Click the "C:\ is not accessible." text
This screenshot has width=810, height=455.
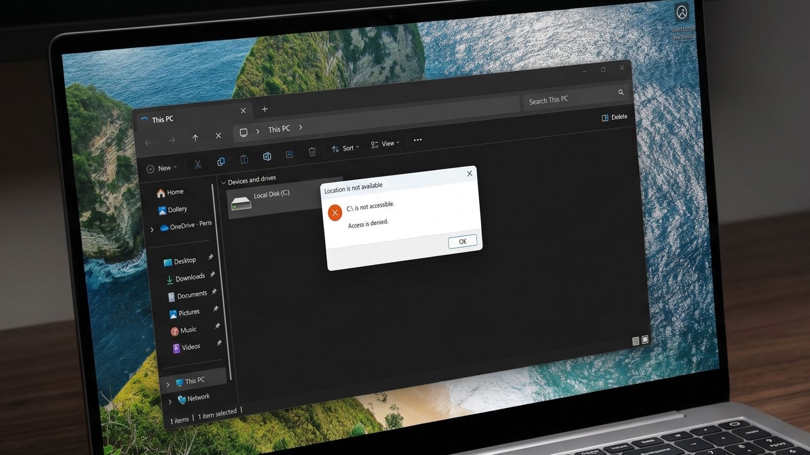(x=370, y=206)
